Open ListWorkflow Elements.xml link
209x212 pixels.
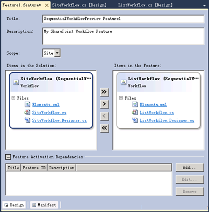tap(153, 105)
